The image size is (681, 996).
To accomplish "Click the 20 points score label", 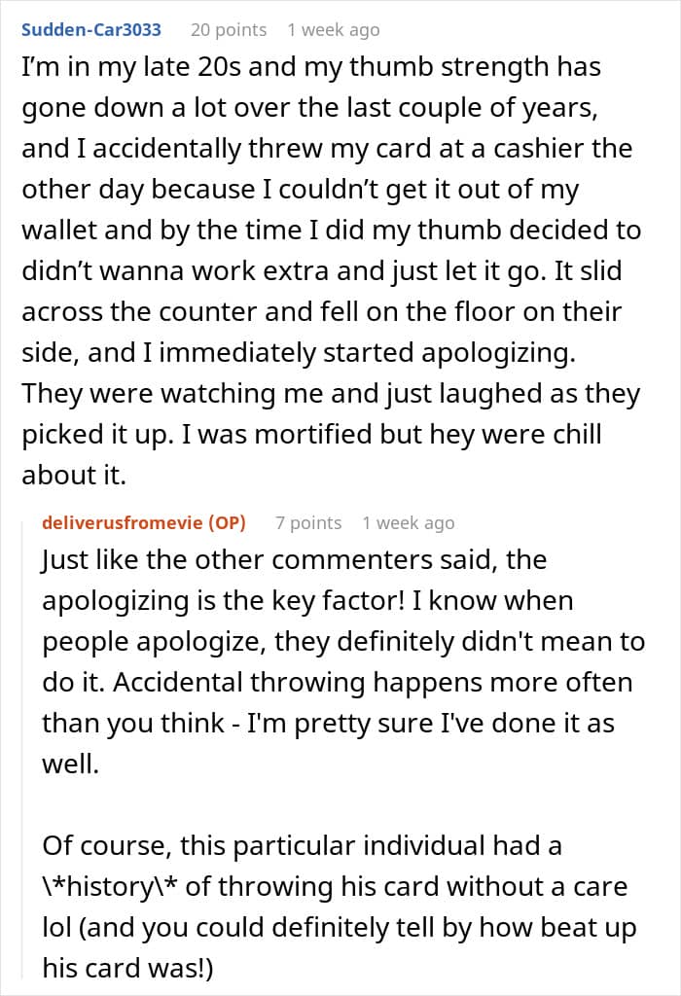I will [228, 30].
